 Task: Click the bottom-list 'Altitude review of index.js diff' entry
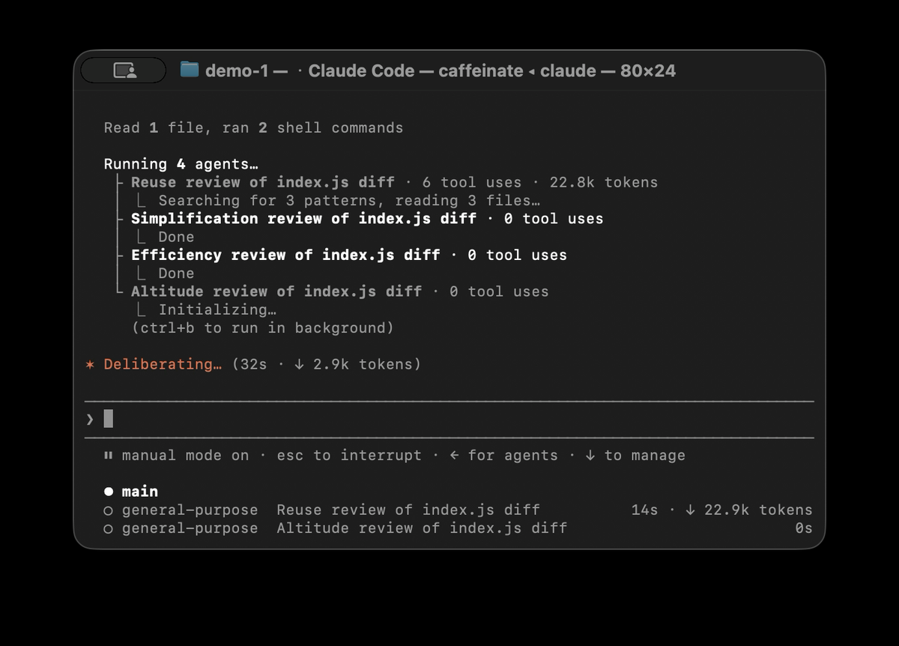422,528
